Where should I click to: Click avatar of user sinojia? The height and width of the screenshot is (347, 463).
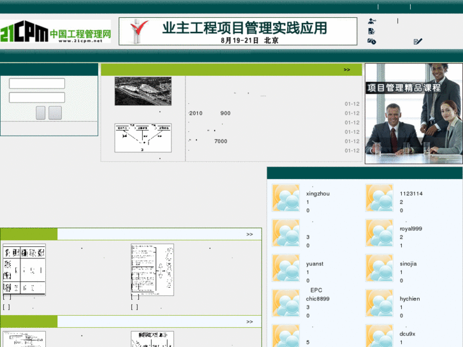(x=379, y=268)
